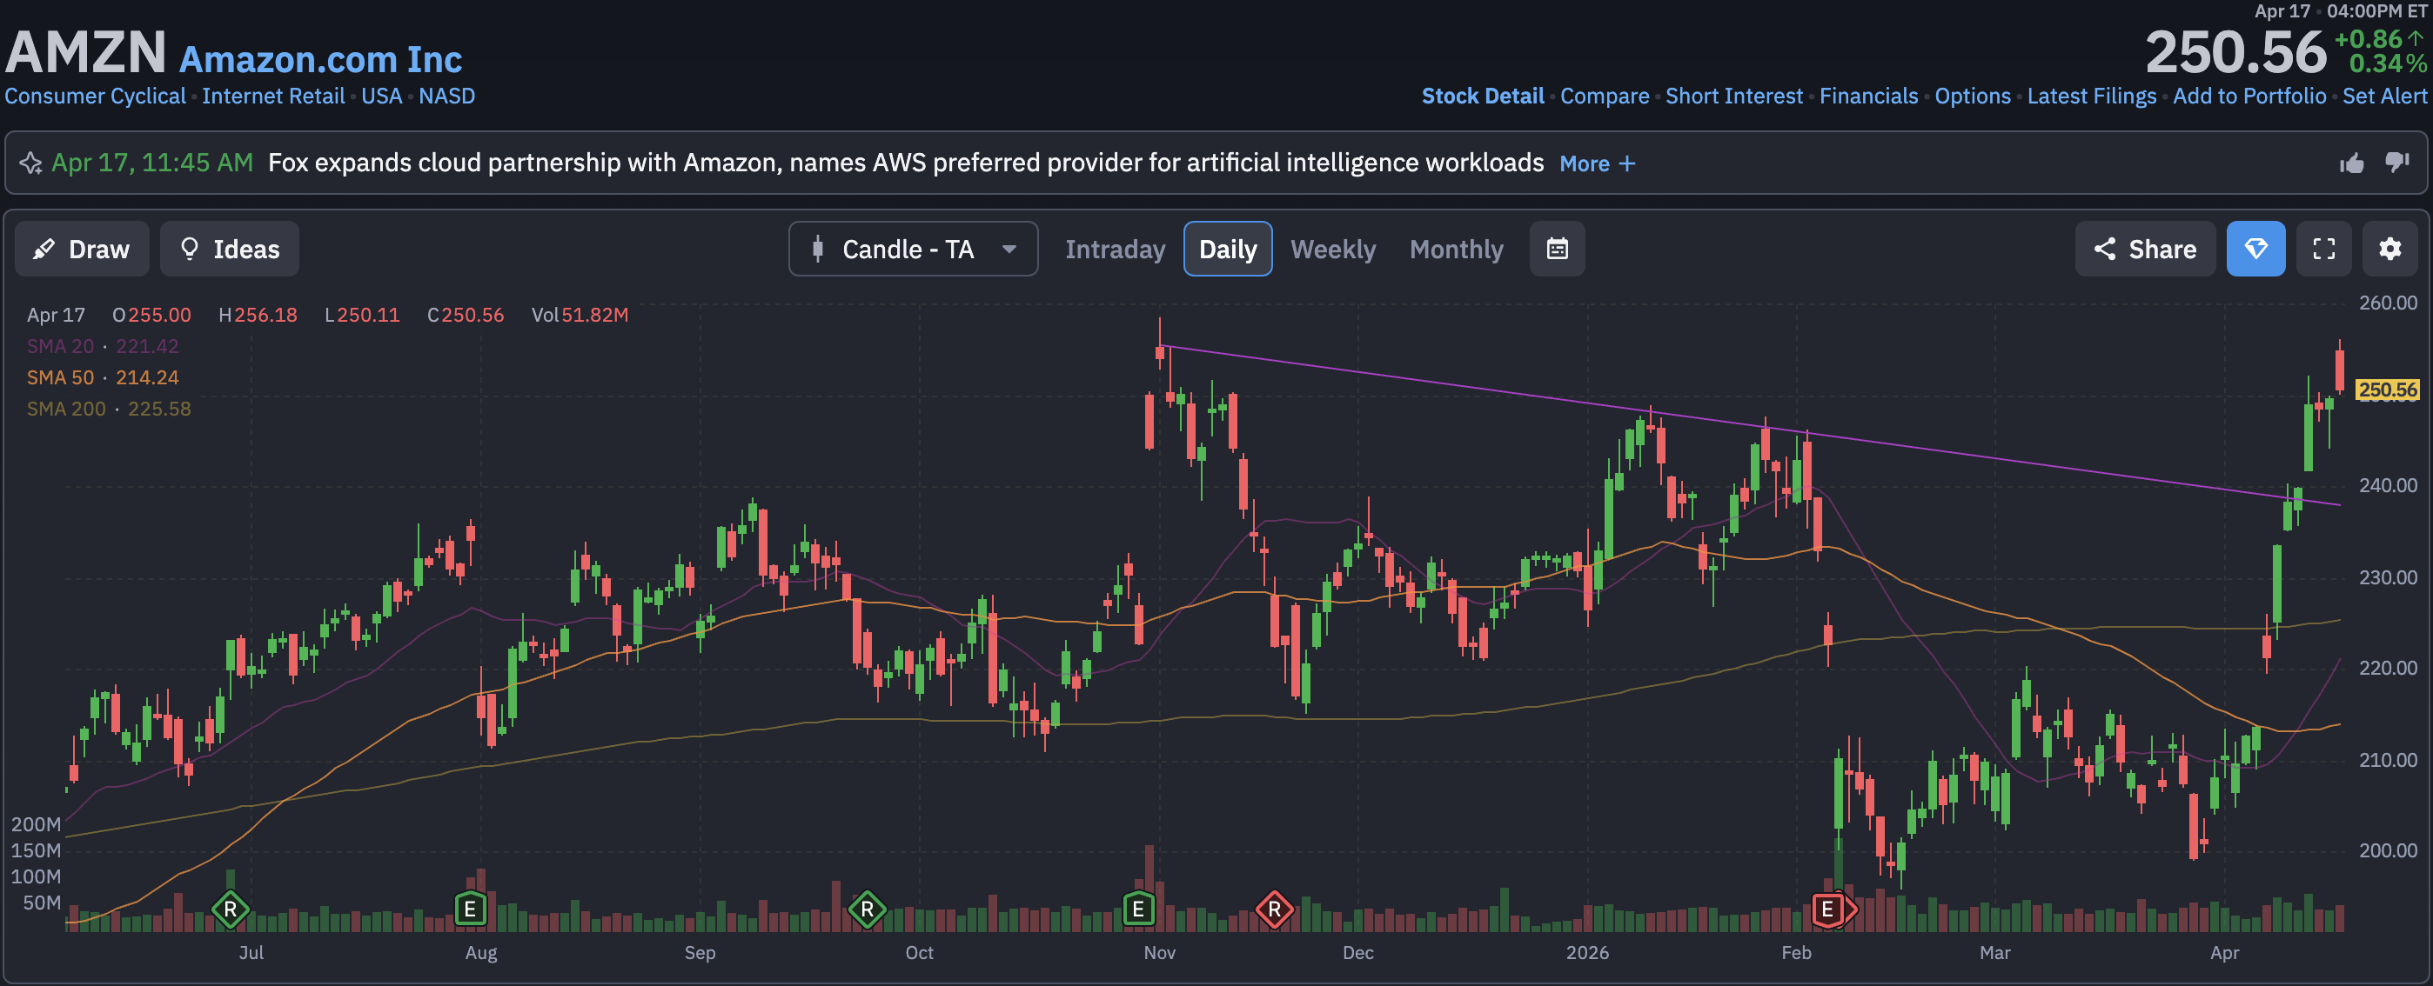
Task: Enter fullscreen chart mode
Action: click(x=2323, y=249)
